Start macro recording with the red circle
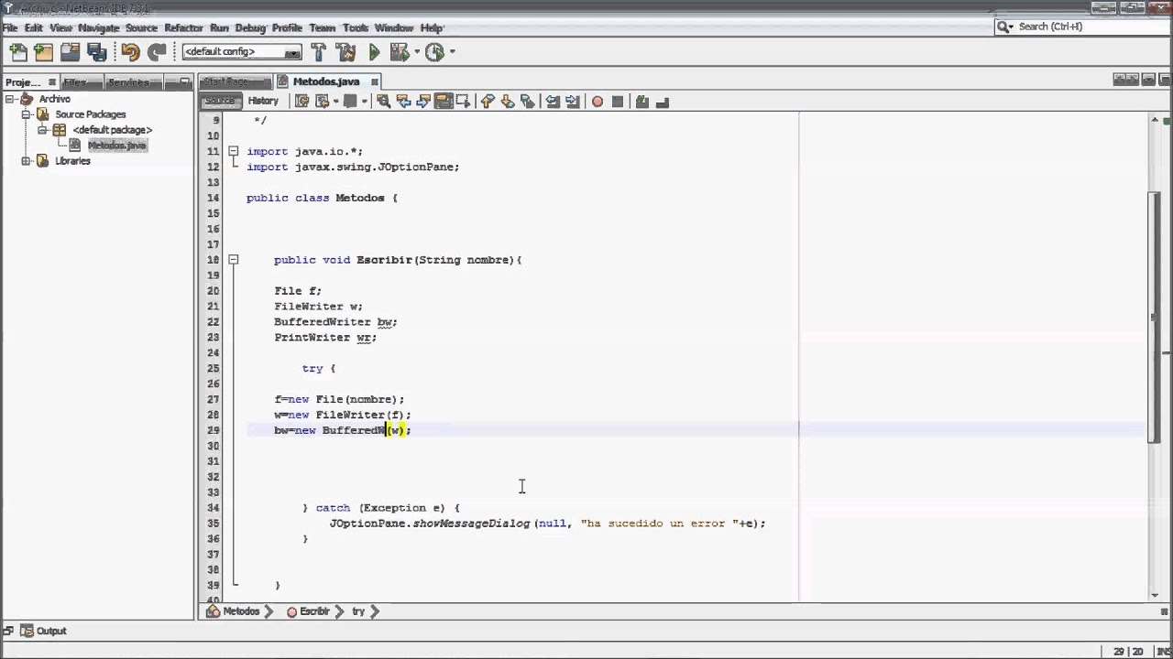 pos(597,102)
